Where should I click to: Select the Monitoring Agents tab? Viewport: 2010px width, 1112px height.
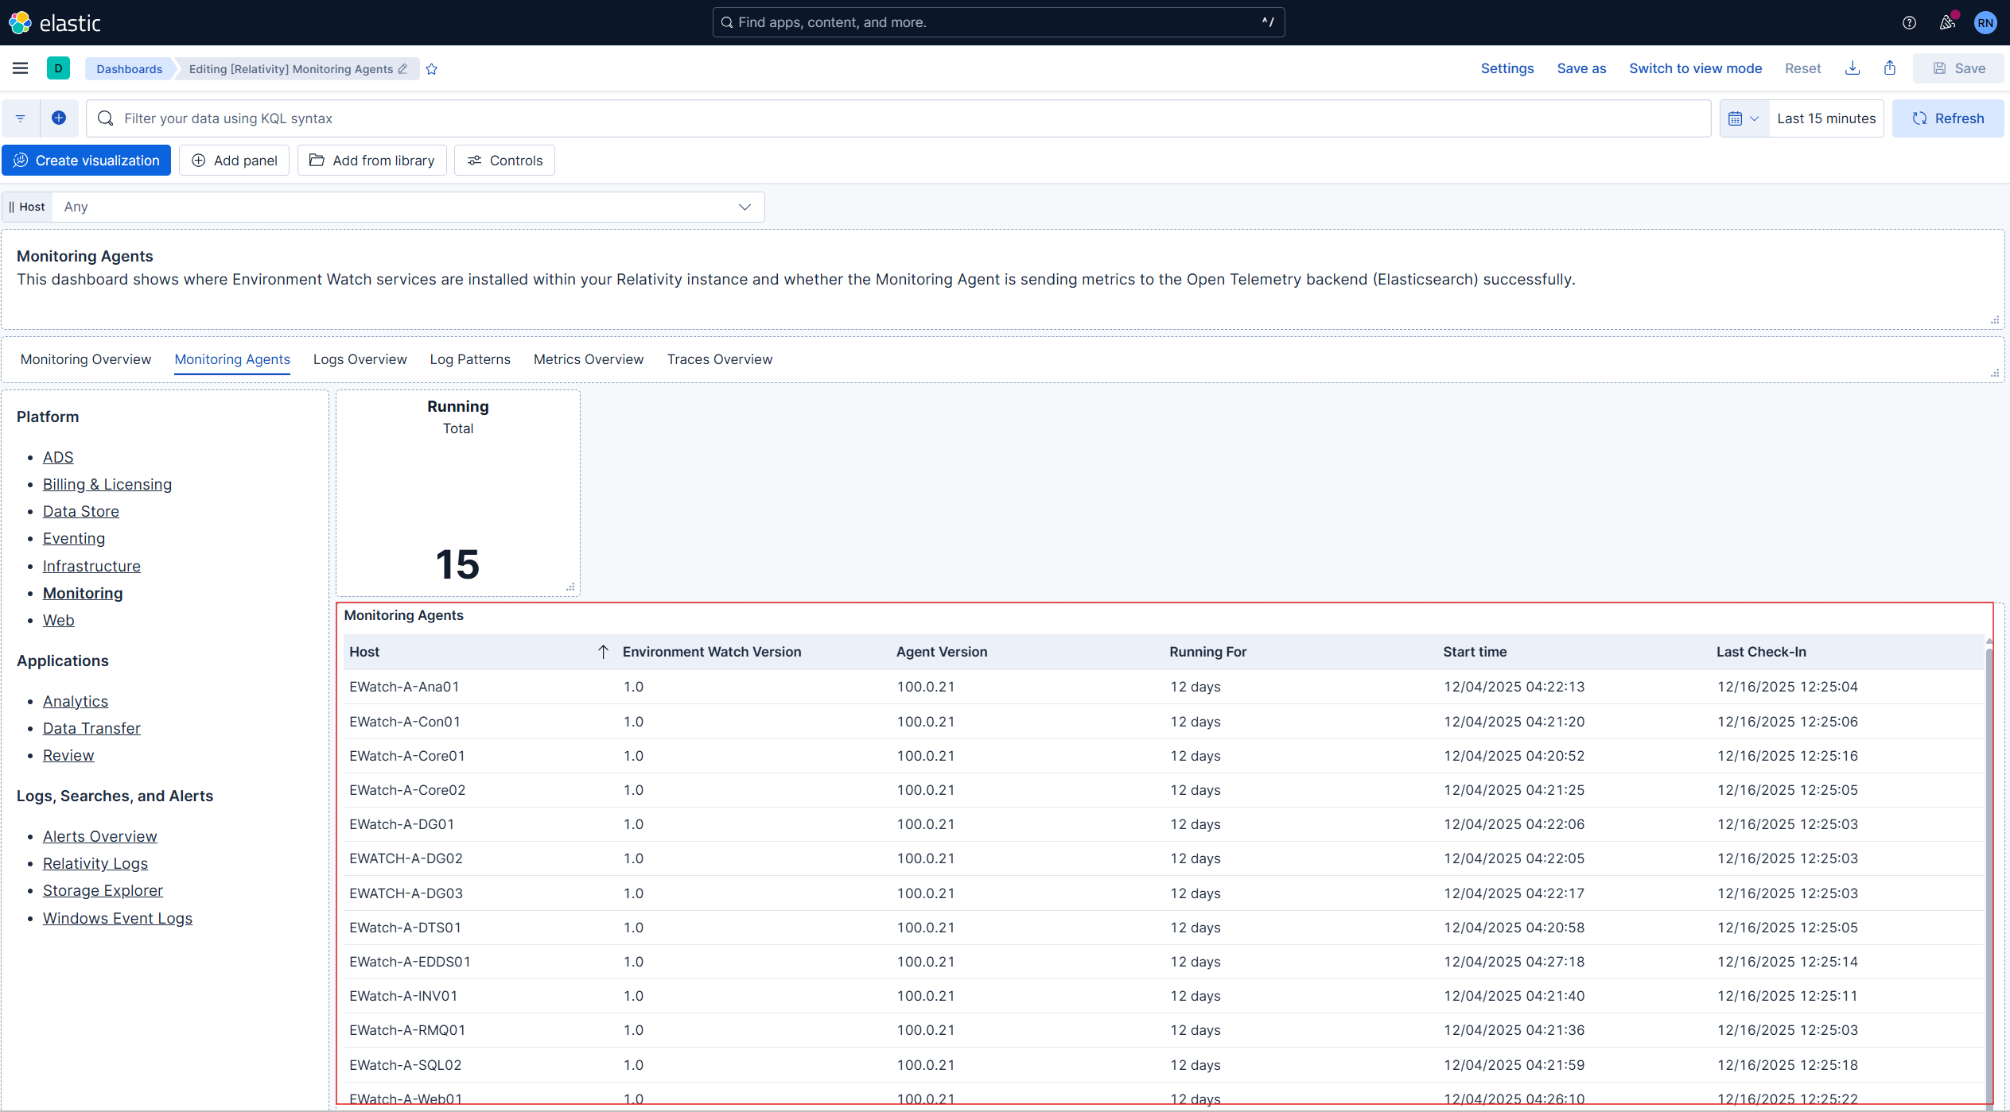pyautogui.click(x=232, y=359)
